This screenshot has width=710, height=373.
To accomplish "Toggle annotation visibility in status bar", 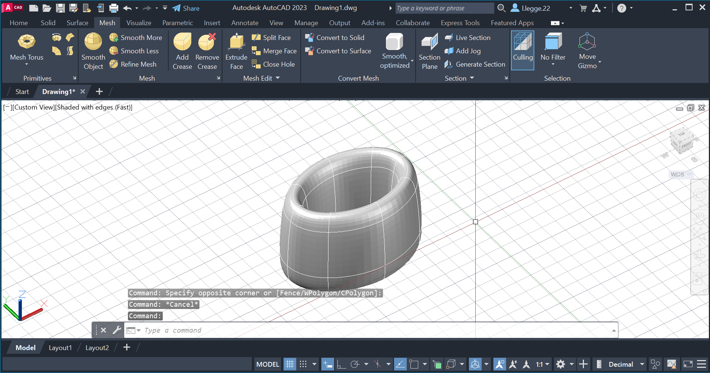I will (500, 364).
